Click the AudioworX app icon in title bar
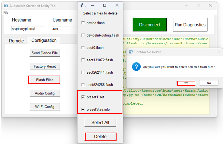223x144 pixels. pos(6,6)
